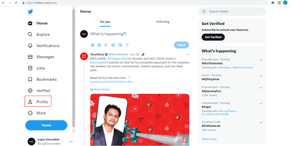
Task: Open options for #EidMubarak trend
Action: point(261,122)
